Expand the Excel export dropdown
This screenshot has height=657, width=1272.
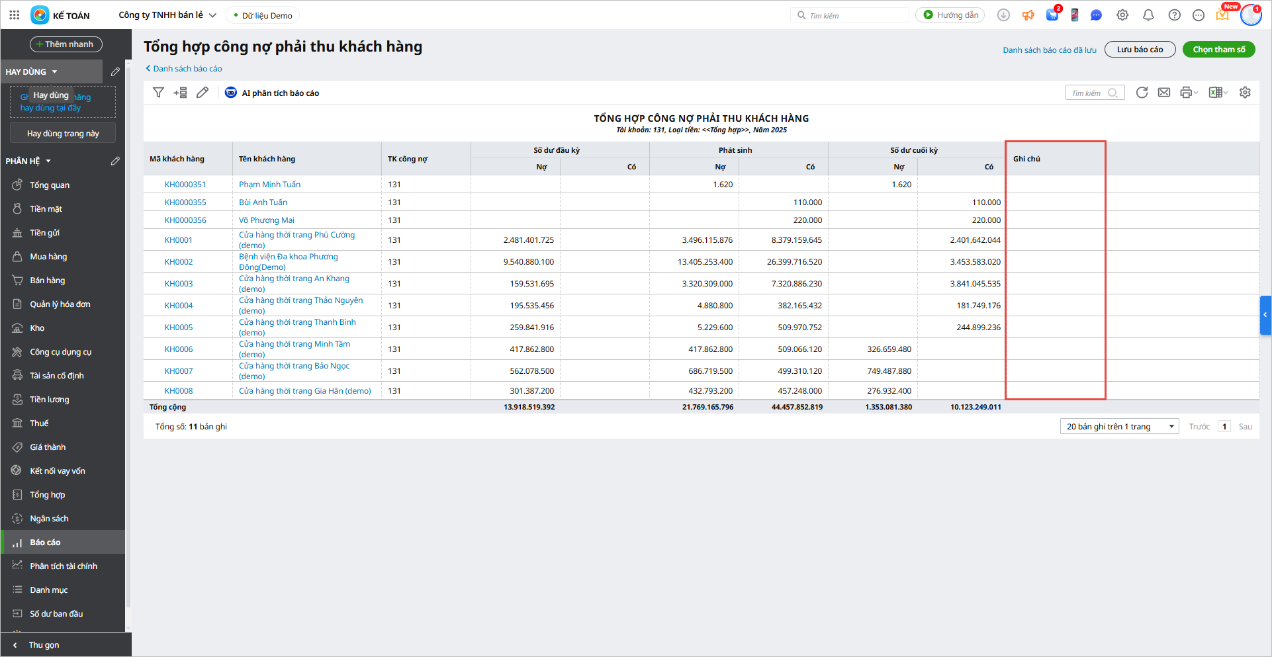[x=1218, y=93]
